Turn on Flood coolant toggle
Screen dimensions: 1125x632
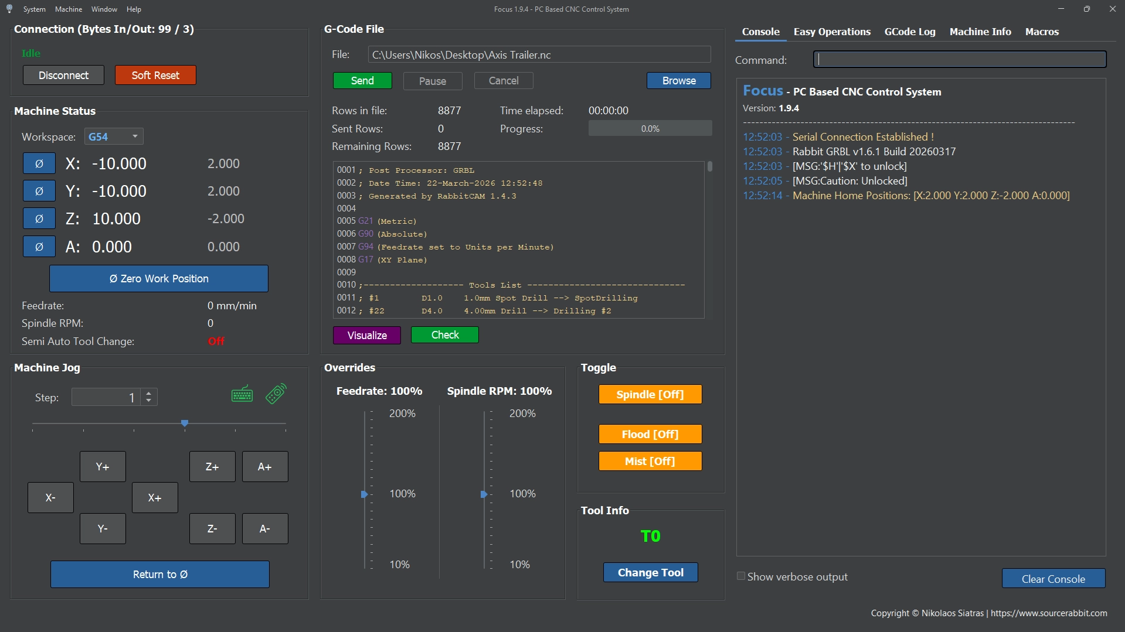[650, 435]
